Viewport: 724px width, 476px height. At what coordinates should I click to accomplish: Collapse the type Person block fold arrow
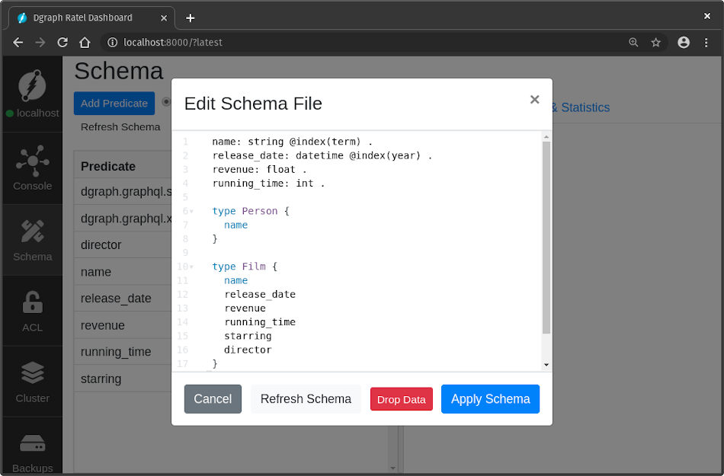pos(190,211)
